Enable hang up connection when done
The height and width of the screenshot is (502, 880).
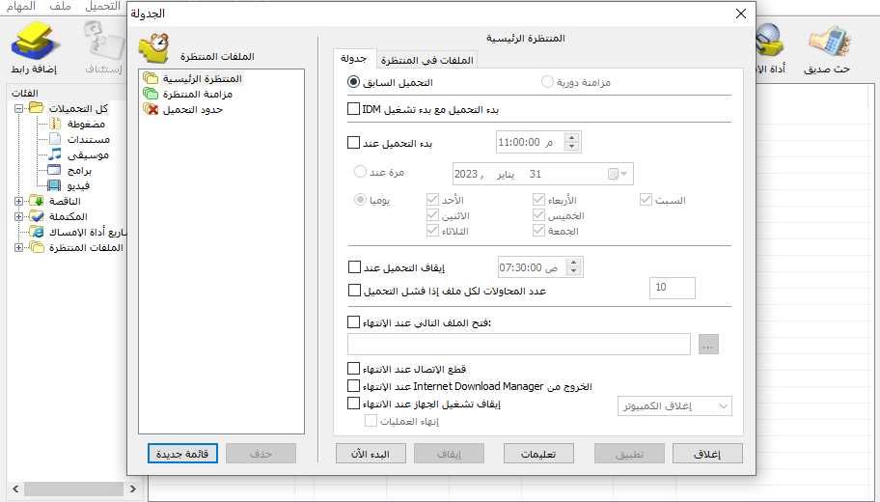353,369
